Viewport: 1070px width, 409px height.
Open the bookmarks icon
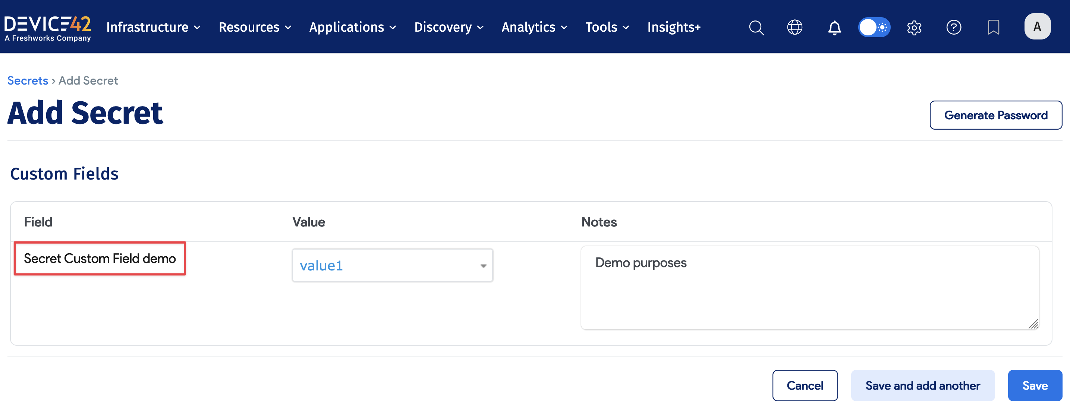[x=993, y=27]
